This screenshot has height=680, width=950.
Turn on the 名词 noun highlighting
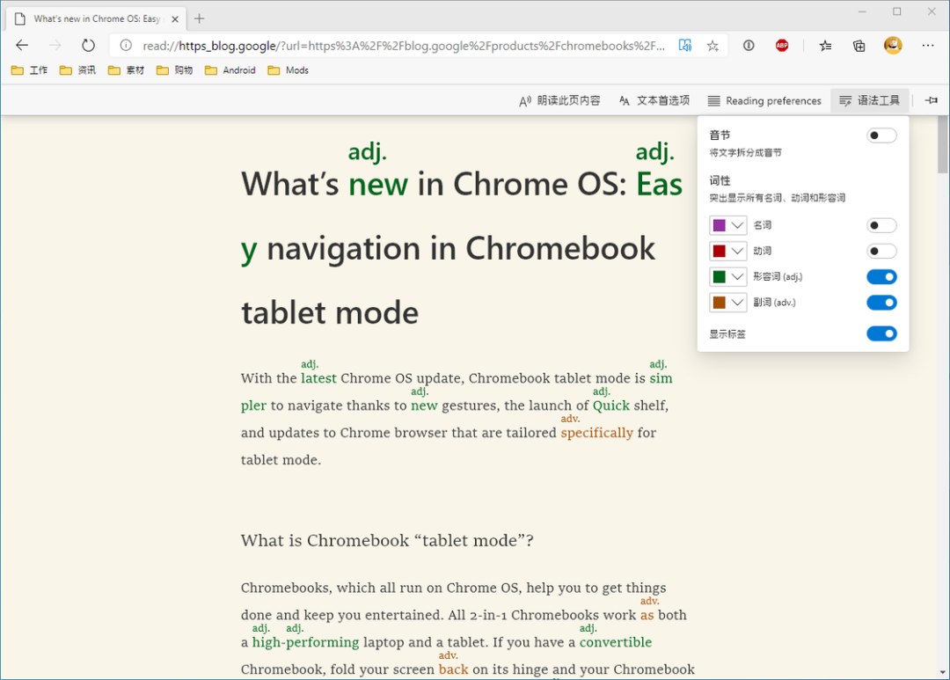pos(881,226)
